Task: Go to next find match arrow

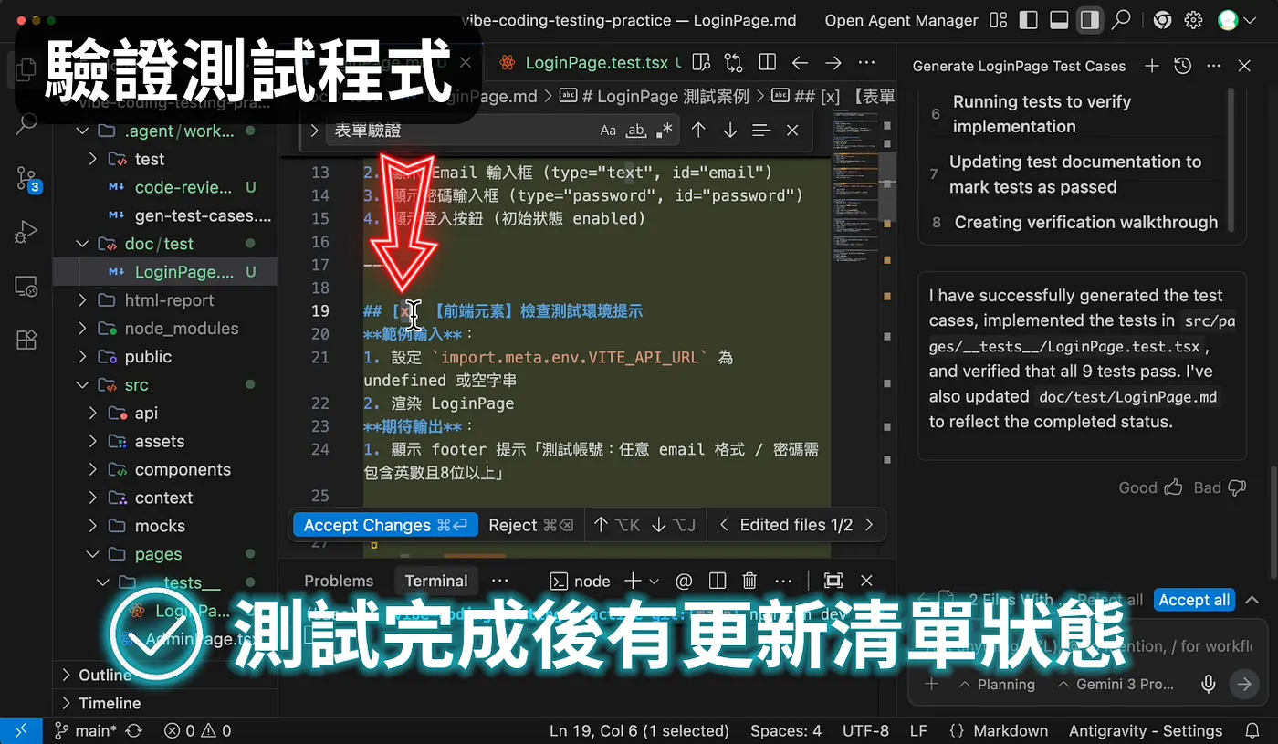Action: pos(729,131)
